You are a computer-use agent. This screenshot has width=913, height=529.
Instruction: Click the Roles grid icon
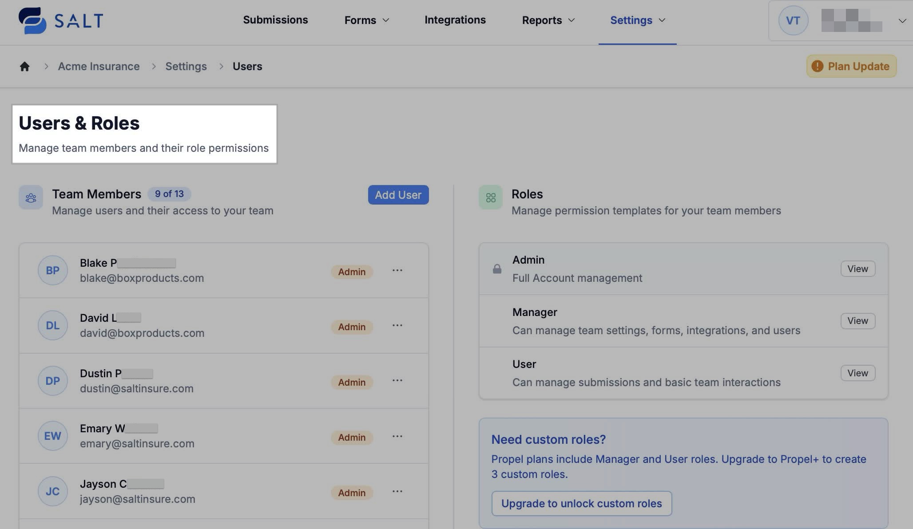point(490,197)
